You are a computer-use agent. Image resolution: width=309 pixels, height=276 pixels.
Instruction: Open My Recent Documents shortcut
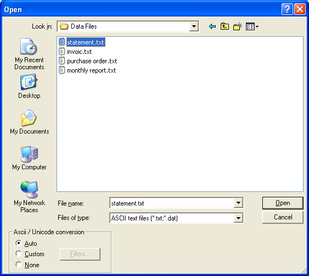click(x=29, y=54)
